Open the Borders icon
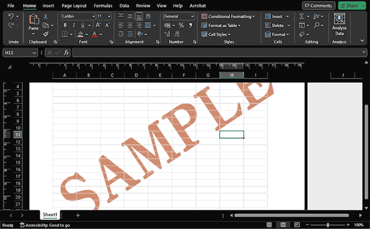 coord(65,34)
